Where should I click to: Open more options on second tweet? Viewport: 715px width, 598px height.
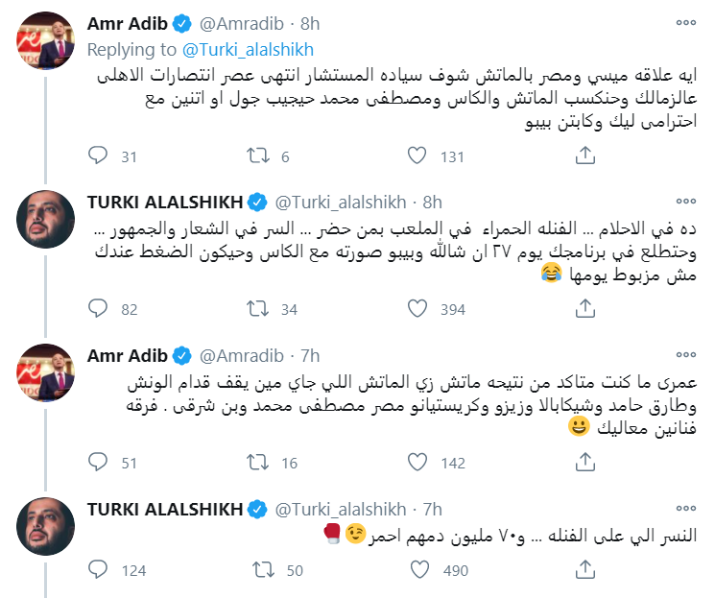coord(685,202)
